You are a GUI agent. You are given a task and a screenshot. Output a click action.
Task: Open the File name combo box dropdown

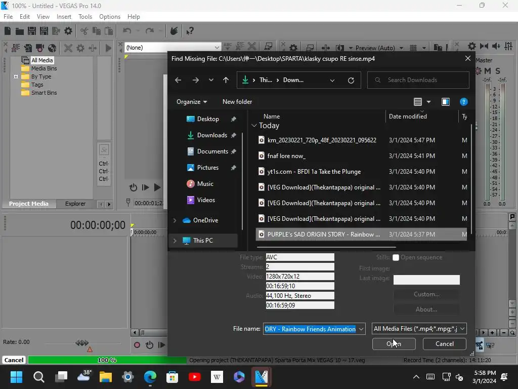361,329
